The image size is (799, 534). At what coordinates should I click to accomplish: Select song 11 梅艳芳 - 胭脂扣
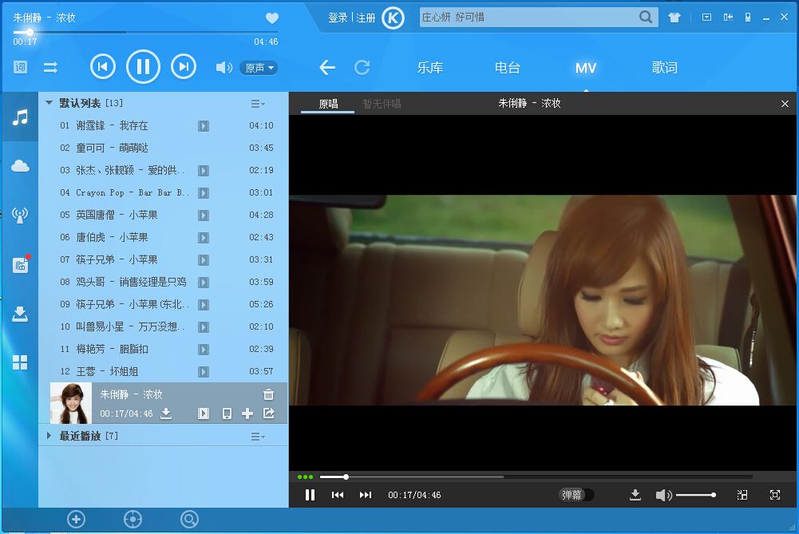click(x=163, y=349)
